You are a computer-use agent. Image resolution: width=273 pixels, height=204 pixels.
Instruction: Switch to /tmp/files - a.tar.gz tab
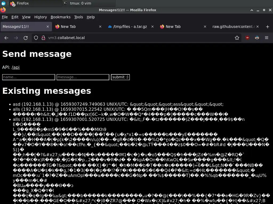131,27
